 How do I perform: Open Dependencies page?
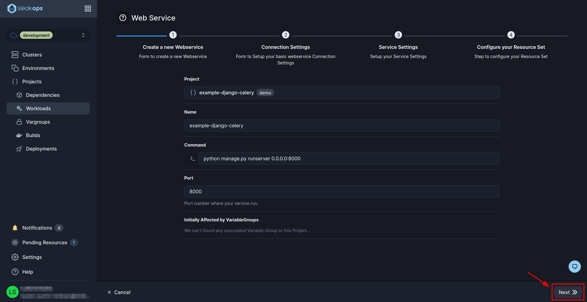(48, 95)
